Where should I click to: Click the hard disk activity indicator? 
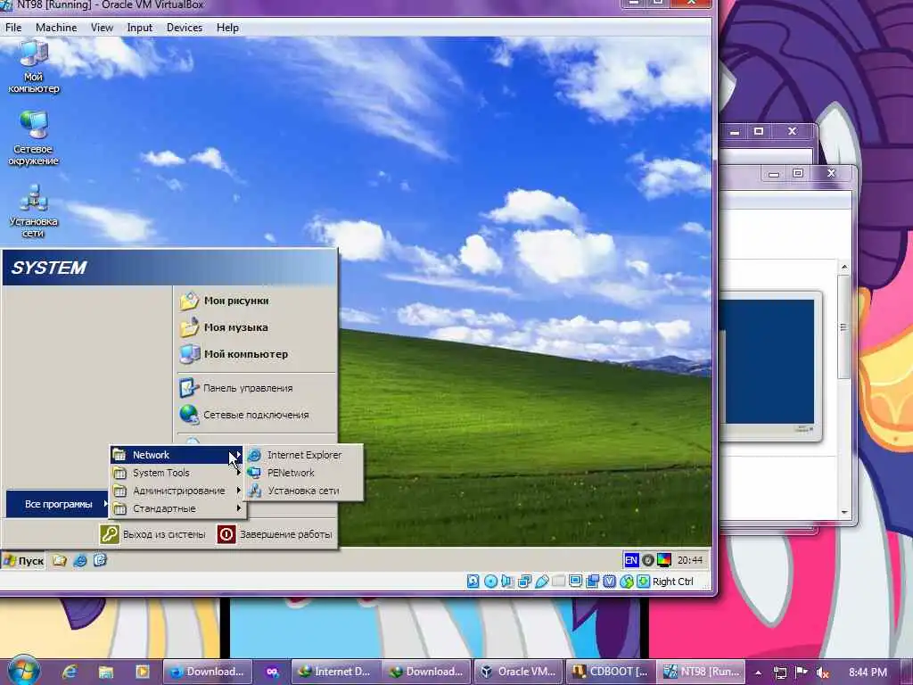coord(473,582)
